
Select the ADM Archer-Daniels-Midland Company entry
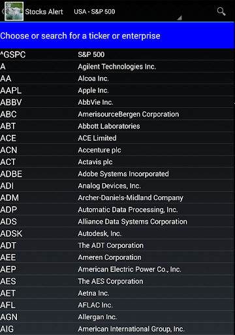click(117, 198)
